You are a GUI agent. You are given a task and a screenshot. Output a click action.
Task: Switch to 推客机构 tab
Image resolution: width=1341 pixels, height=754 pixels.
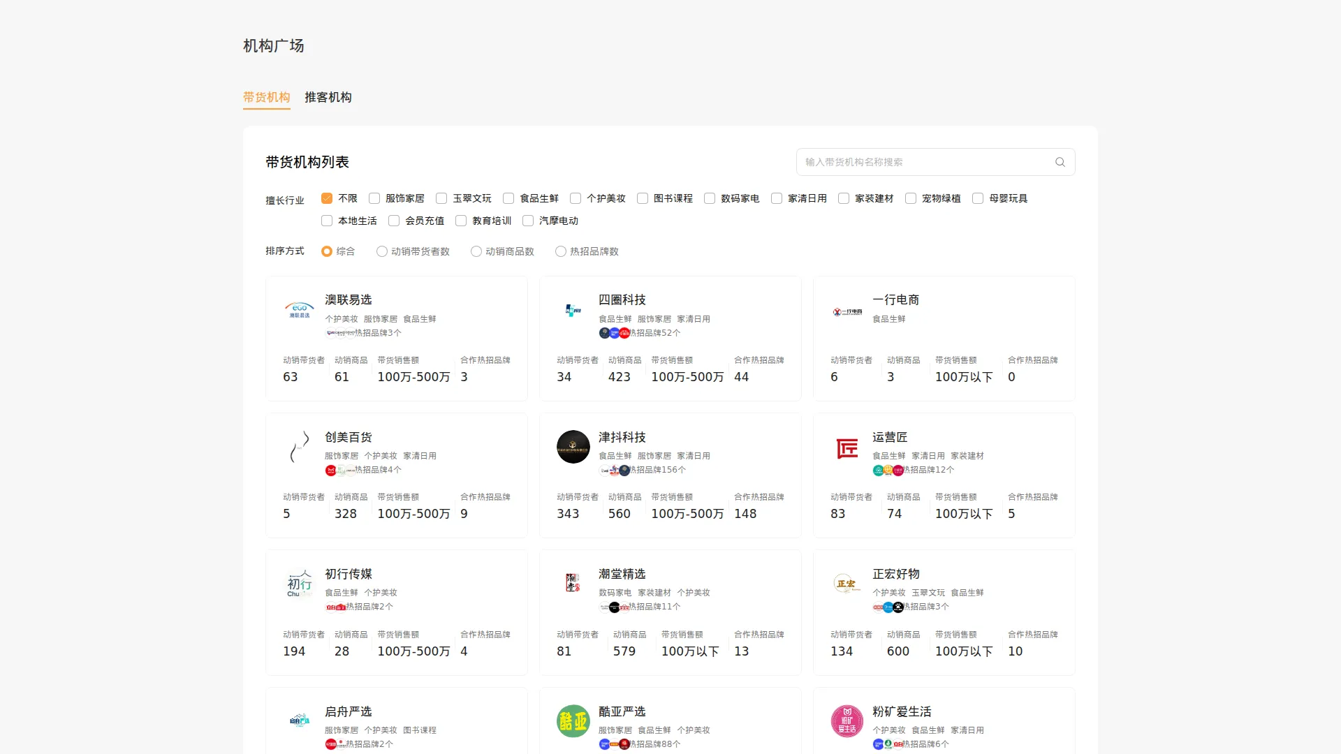(328, 97)
